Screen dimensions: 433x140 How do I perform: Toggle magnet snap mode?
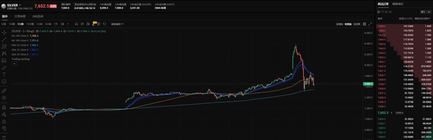(4, 108)
